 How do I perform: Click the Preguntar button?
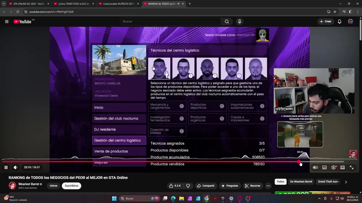(x=230, y=186)
